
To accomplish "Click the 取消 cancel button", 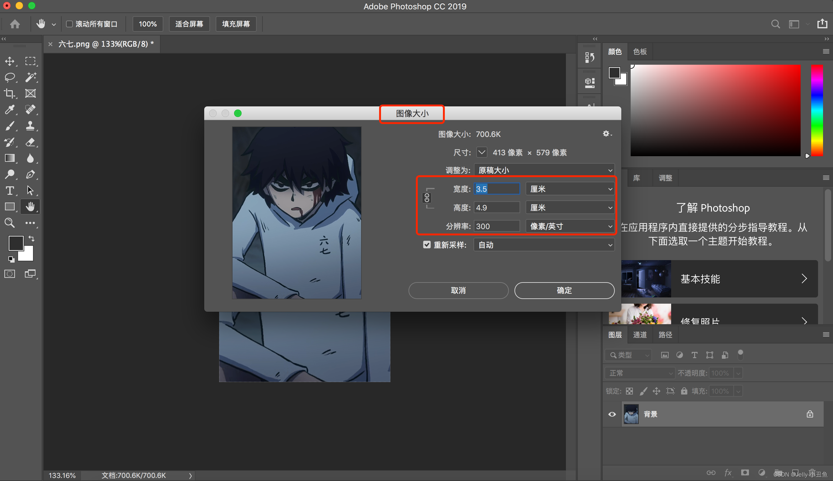I will click(x=458, y=290).
